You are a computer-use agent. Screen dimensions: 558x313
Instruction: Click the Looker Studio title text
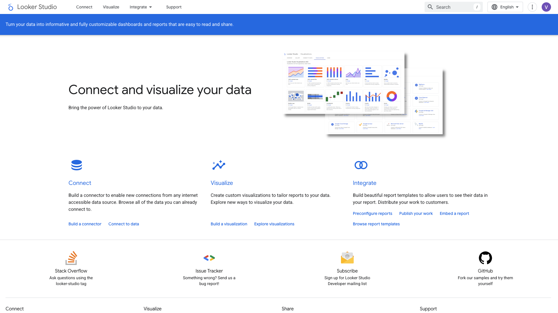[x=37, y=7]
